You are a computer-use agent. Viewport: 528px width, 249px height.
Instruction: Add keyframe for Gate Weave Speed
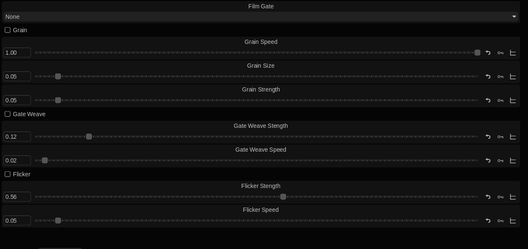pos(500,160)
